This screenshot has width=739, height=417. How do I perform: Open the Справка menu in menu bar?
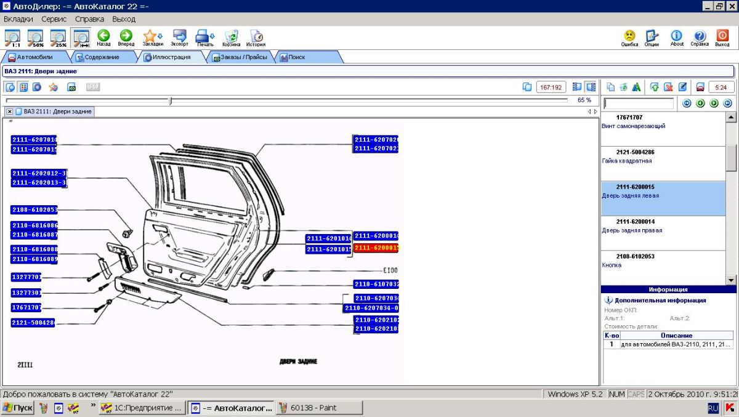click(x=90, y=19)
